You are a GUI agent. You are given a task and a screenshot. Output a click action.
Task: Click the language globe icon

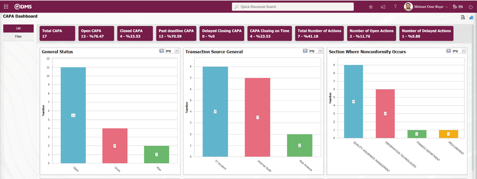(x=455, y=7)
